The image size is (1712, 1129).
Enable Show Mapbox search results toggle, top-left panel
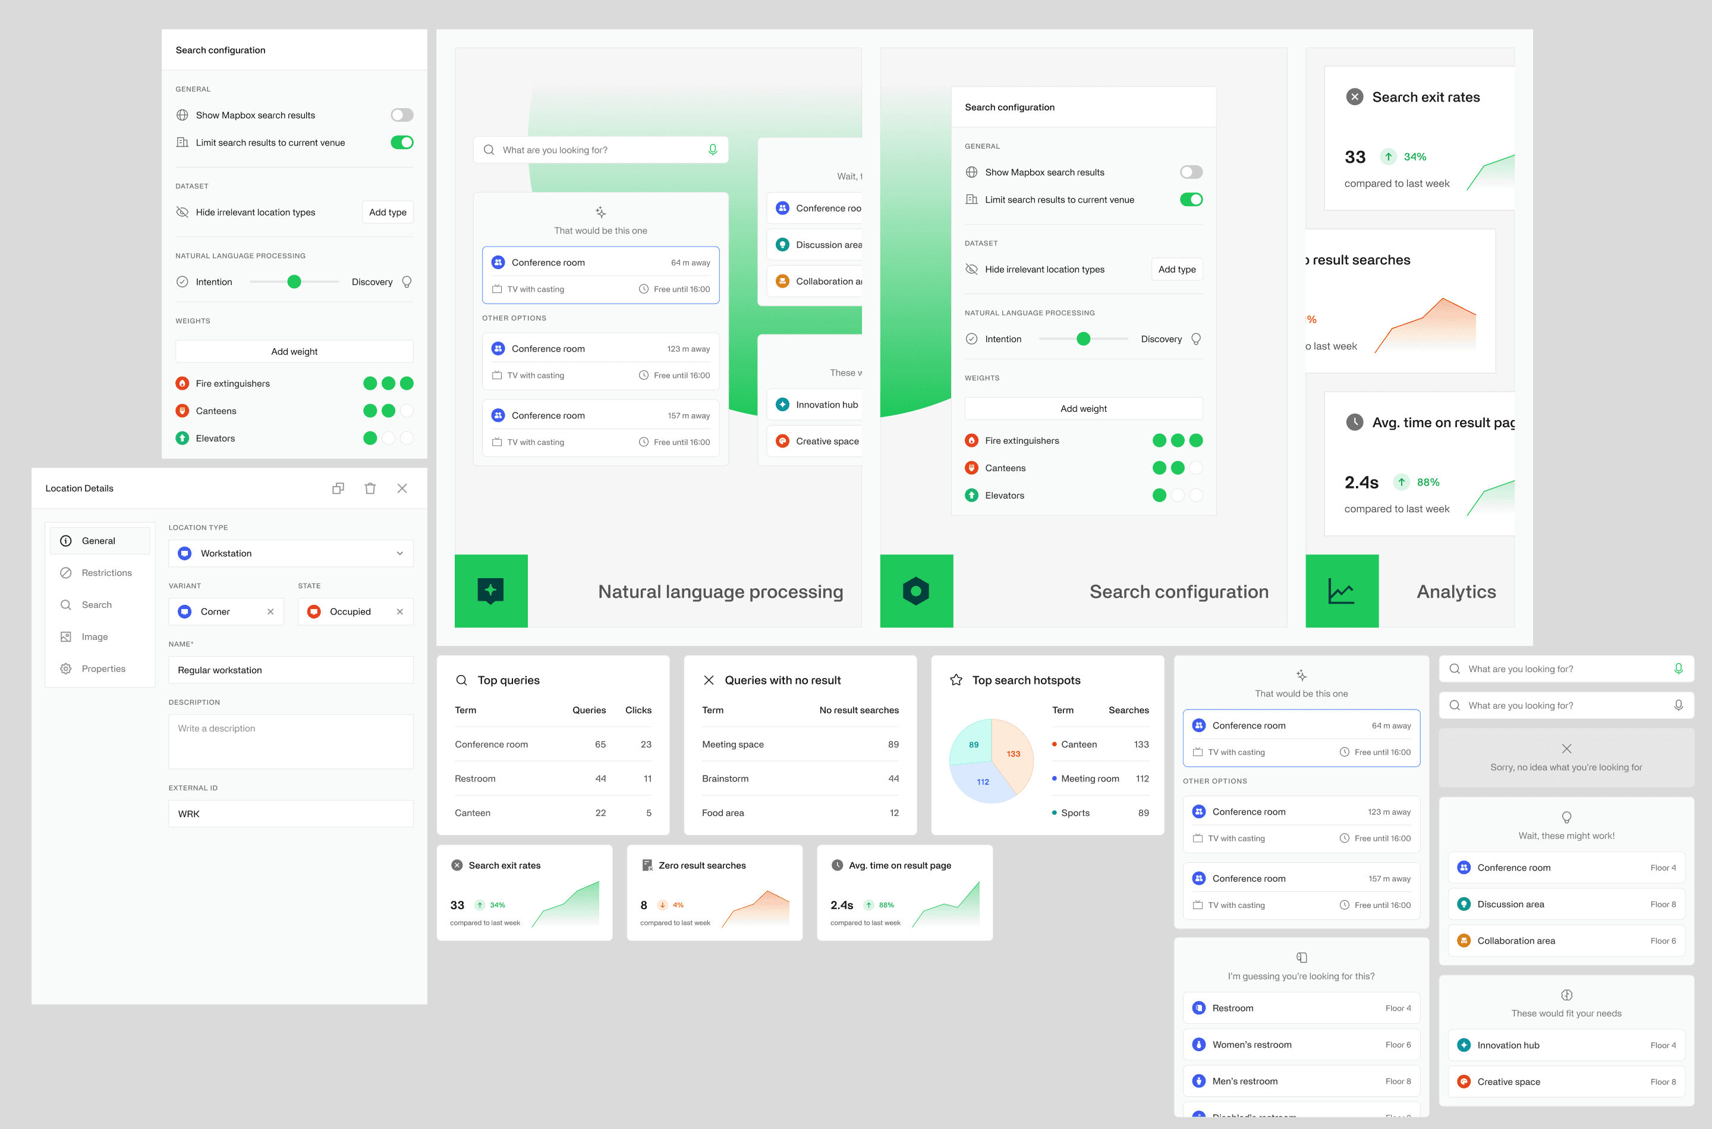click(x=402, y=115)
